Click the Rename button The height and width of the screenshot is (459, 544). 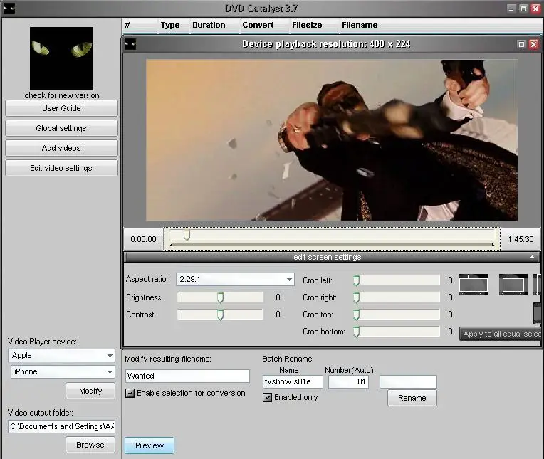click(412, 398)
